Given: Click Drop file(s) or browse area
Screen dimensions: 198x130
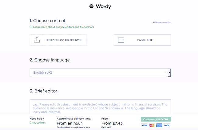Looking at the screenshot, I should (58, 40).
